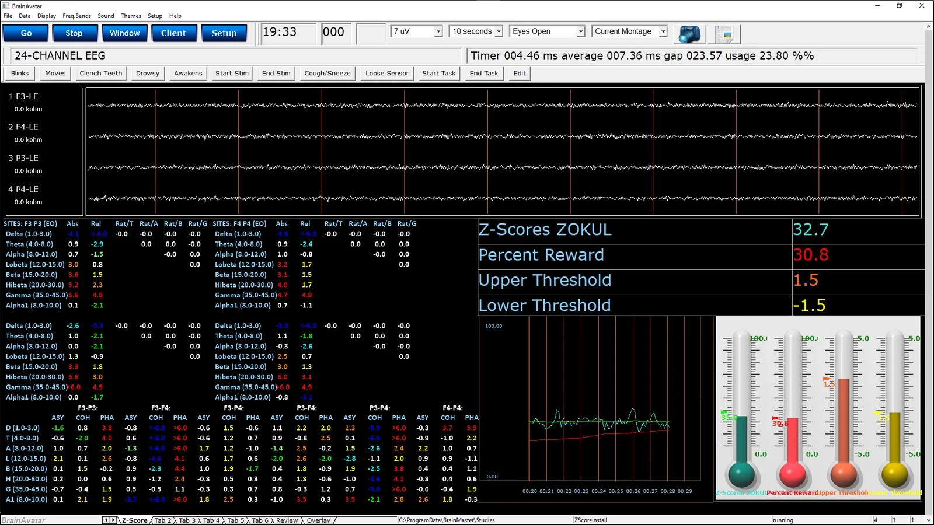The image size is (934, 525).
Task: Click the BrainAvatar app icon in title bar
Action: [x=6, y=6]
